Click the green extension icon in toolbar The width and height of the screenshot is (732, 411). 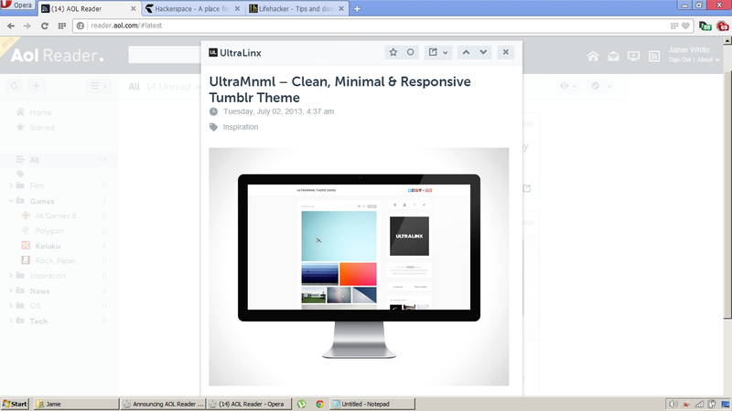click(705, 26)
